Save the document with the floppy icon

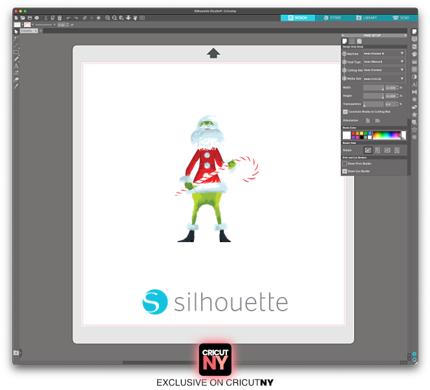click(x=30, y=18)
